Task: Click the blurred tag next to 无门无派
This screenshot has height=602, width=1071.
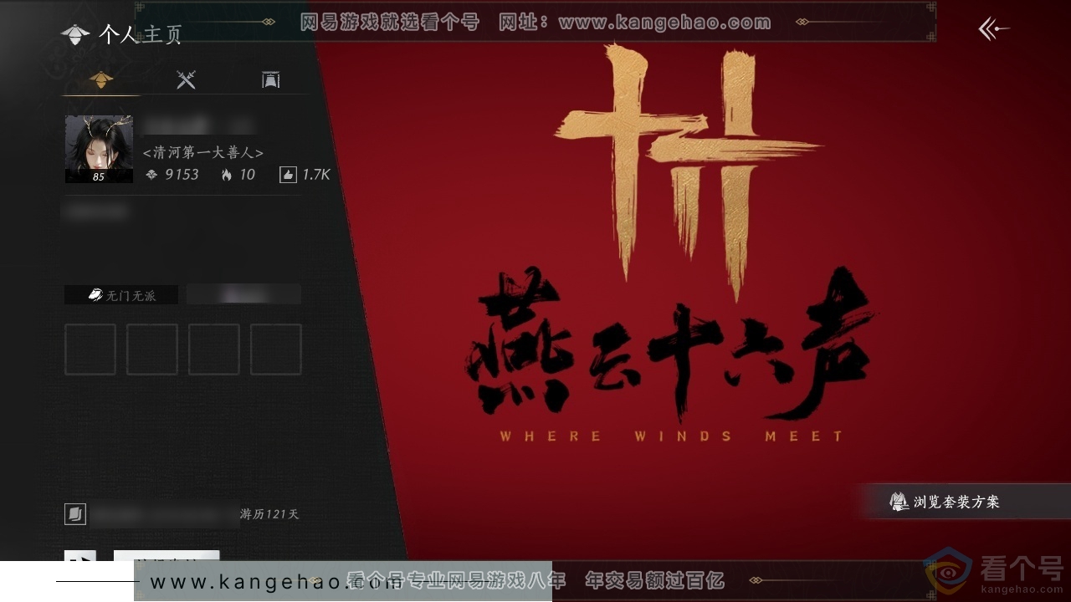Action: tap(243, 294)
